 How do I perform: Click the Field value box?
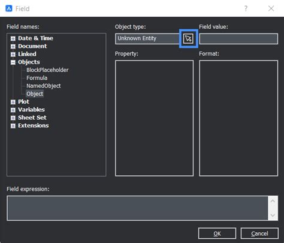point(238,39)
